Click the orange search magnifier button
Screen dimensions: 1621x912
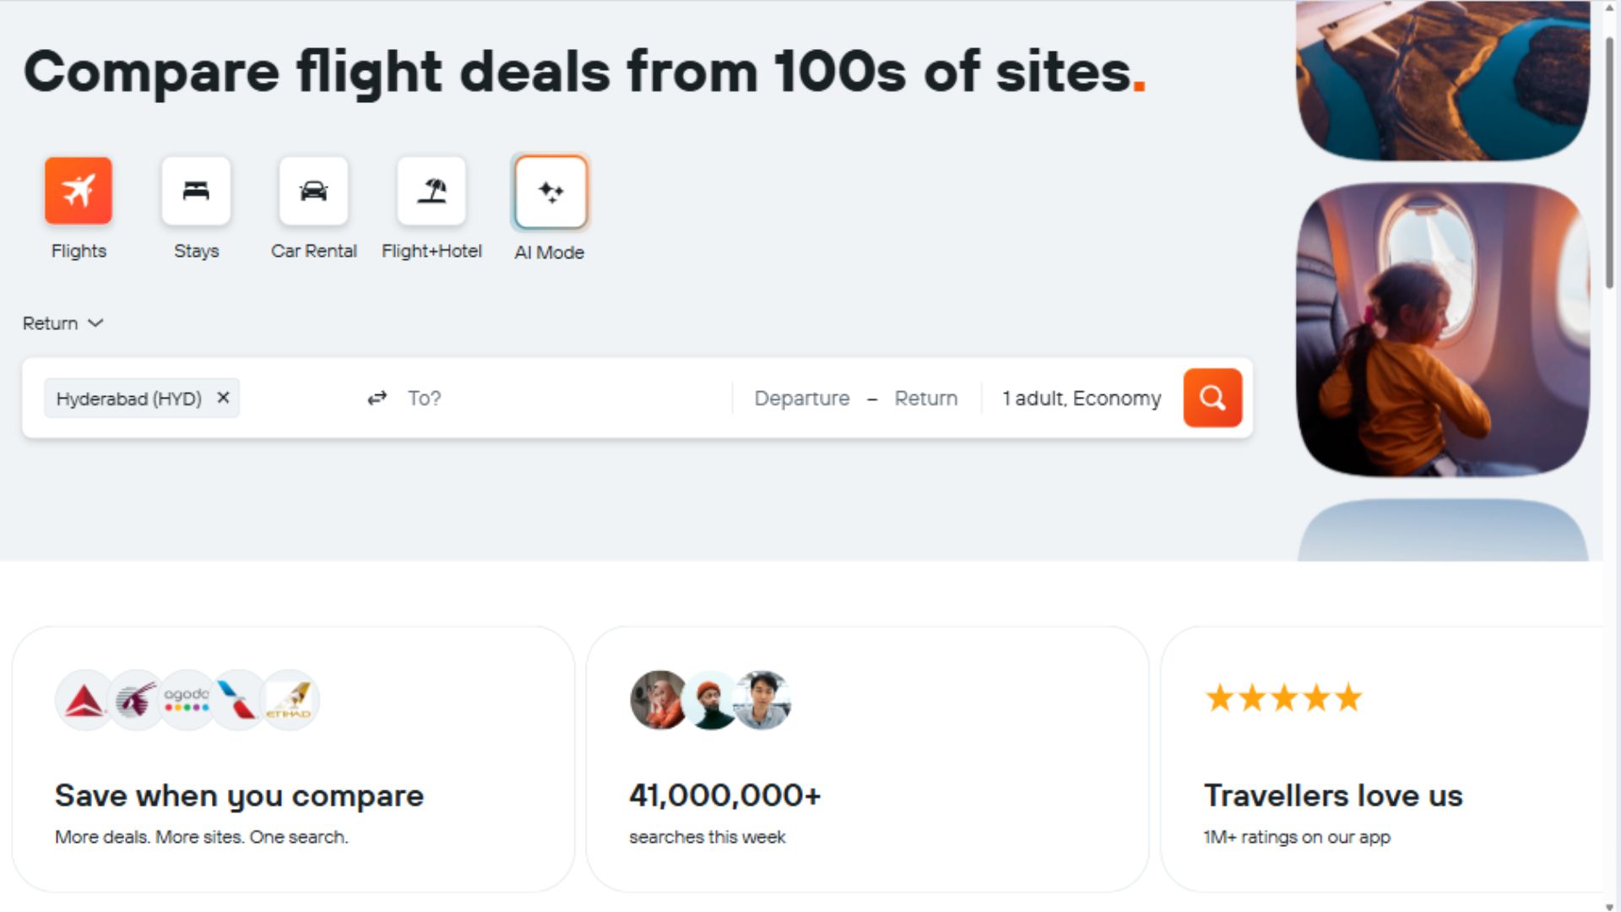(x=1212, y=398)
